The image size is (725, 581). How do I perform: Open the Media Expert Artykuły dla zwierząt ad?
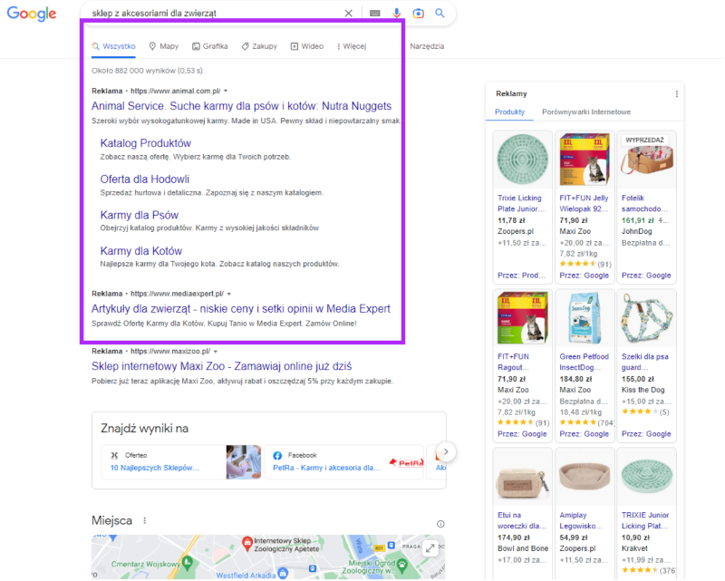241,308
